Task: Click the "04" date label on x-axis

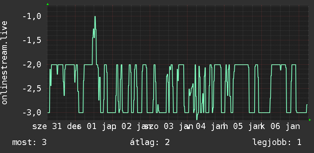Action: coord(201,127)
